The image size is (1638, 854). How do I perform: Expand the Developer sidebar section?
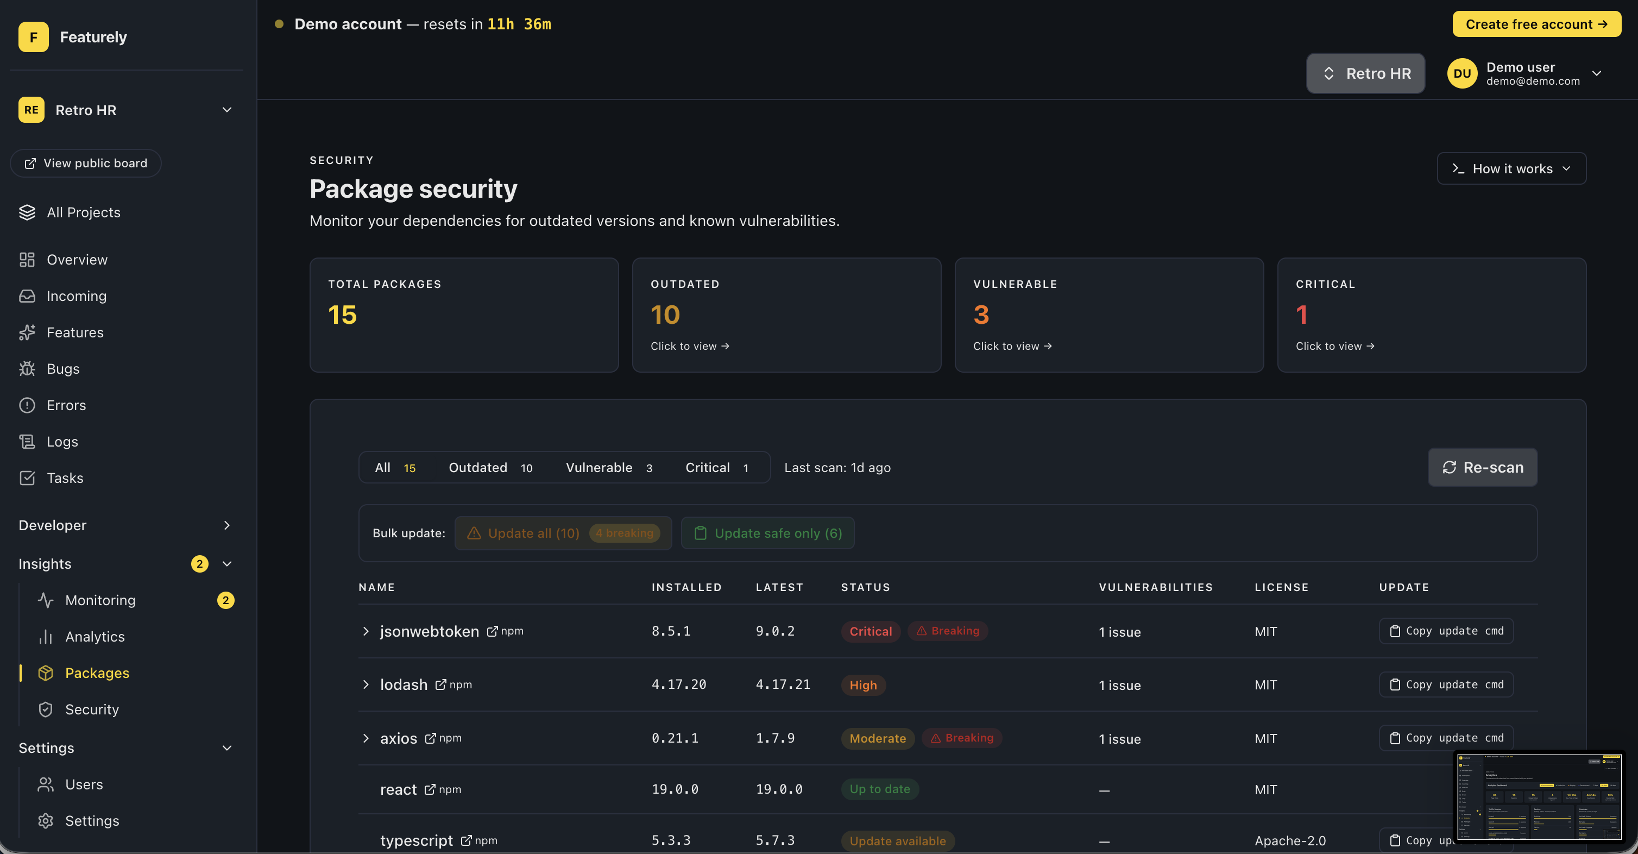point(227,525)
